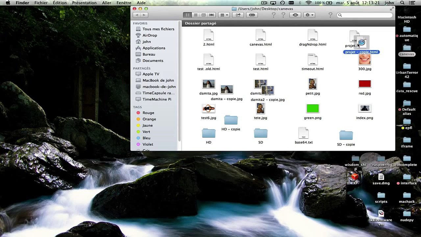Image resolution: width=421 pixels, height=237 pixels.
Task: Switch Finder to icon view
Action: tap(187, 15)
